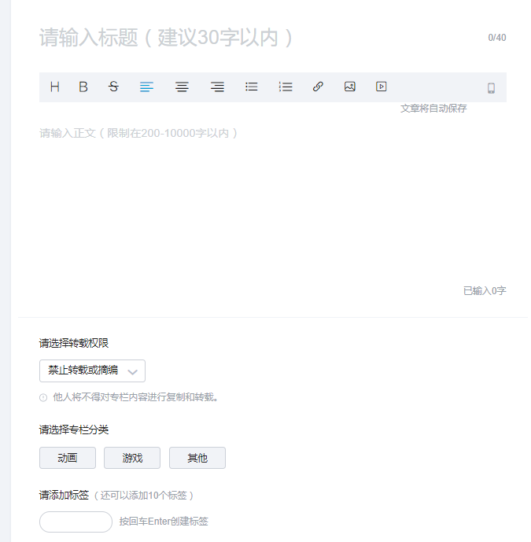Toggle bold text formatting

tap(83, 87)
